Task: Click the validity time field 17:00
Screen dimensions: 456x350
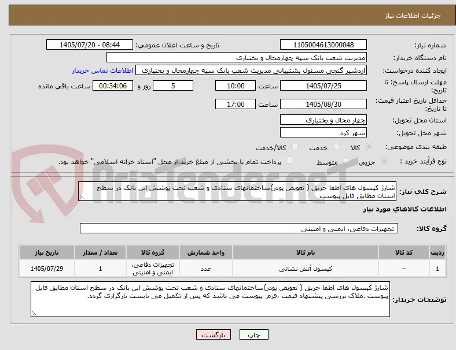Action: (236, 104)
